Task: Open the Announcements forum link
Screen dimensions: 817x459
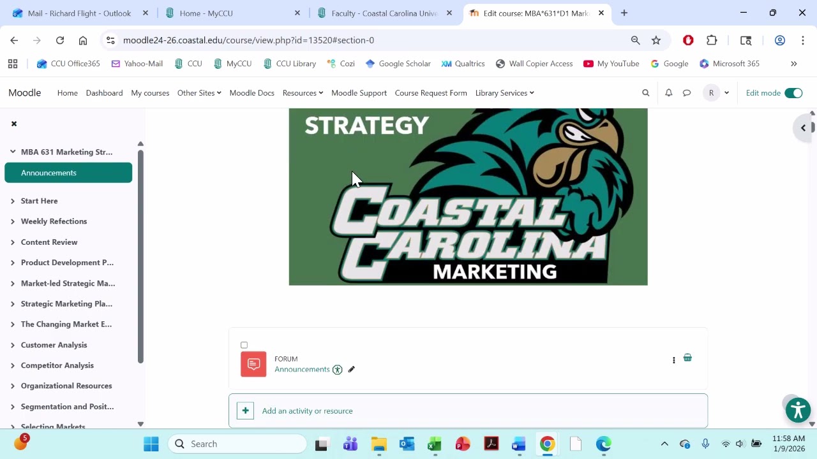Action: point(302,369)
